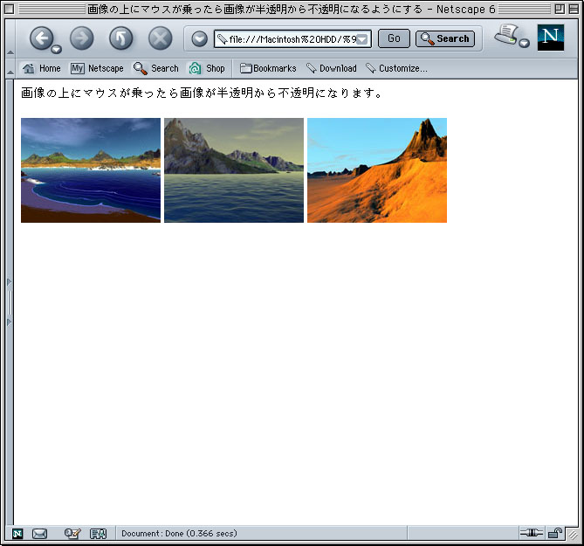Click the Go button
584x546 pixels.
tap(394, 38)
